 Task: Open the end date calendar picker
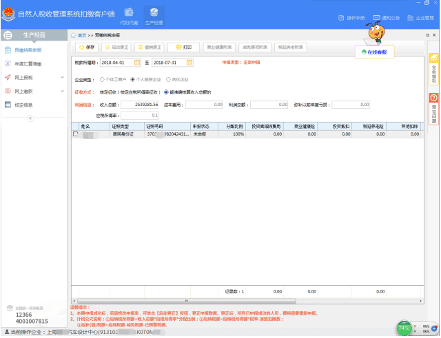[189, 63]
